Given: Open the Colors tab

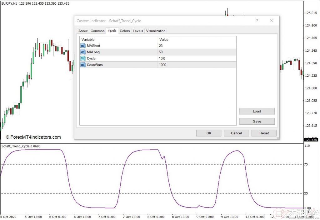Looking at the screenshot, I should pyautogui.click(x=125, y=31).
